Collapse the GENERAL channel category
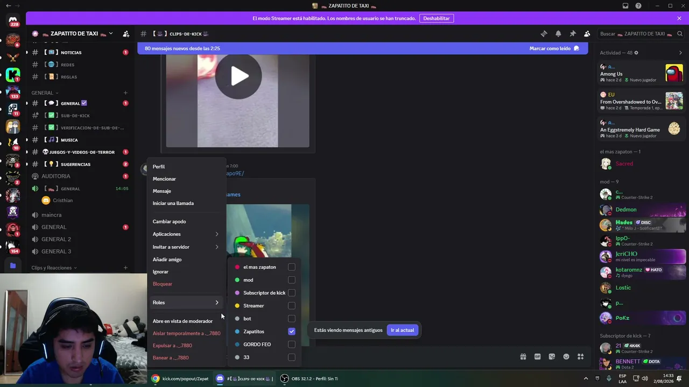Screen dimensions: 689x387 click(x=45, y=93)
